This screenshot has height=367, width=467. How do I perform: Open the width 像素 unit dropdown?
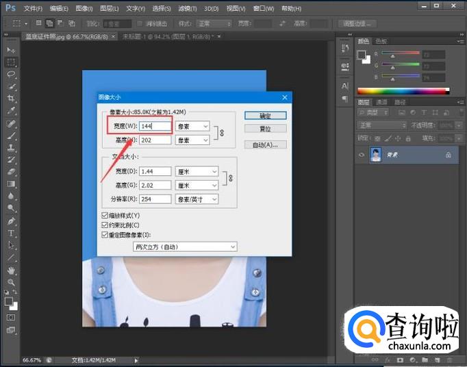click(192, 126)
